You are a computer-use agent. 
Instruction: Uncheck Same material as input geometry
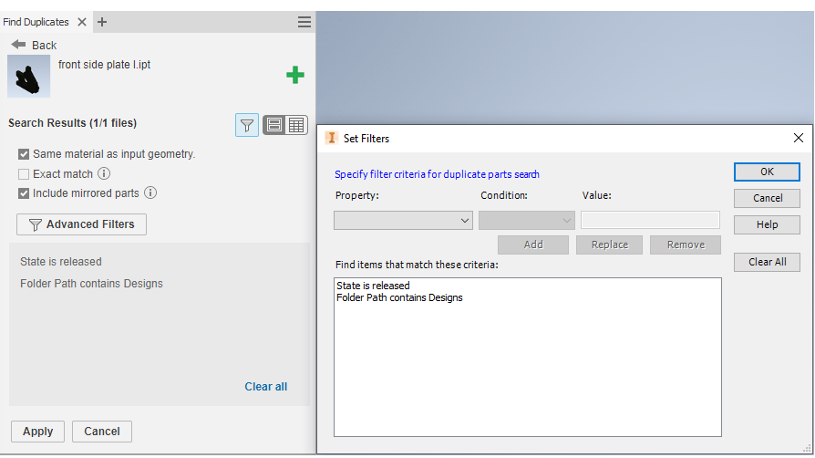point(24,154)
